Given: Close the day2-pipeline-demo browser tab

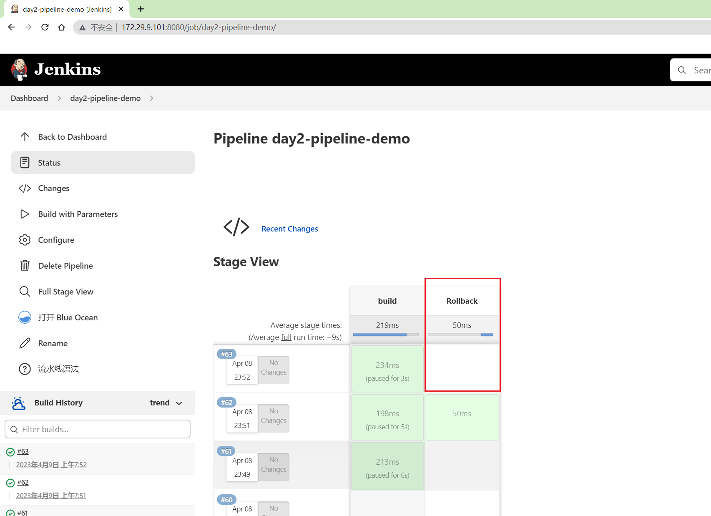Looking at the screenshot, I should (x=121, y=9).
